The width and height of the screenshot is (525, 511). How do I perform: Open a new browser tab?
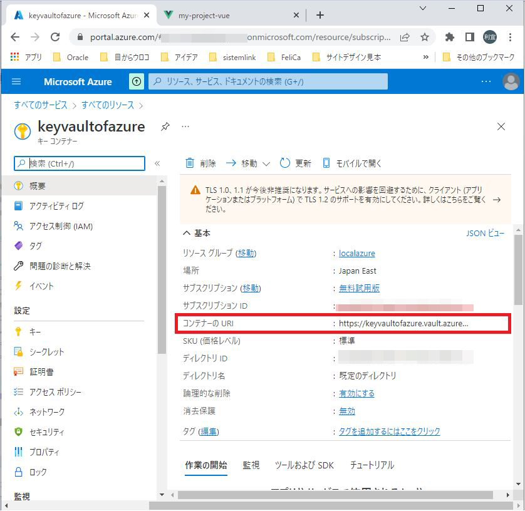(x=320, y=15)
